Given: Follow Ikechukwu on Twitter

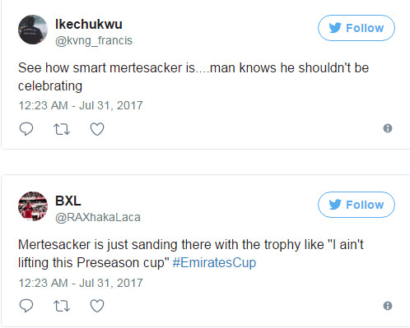Looking at the screenshot, I should click(356, 28).
